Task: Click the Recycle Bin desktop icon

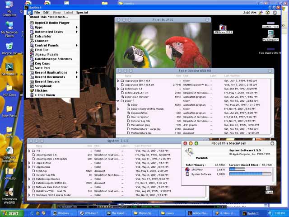Action: 9,47
